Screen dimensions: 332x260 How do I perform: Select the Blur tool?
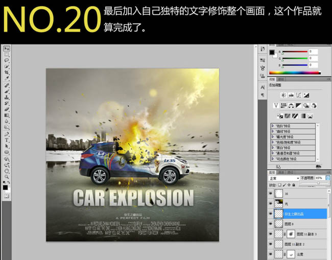(7, 122)
